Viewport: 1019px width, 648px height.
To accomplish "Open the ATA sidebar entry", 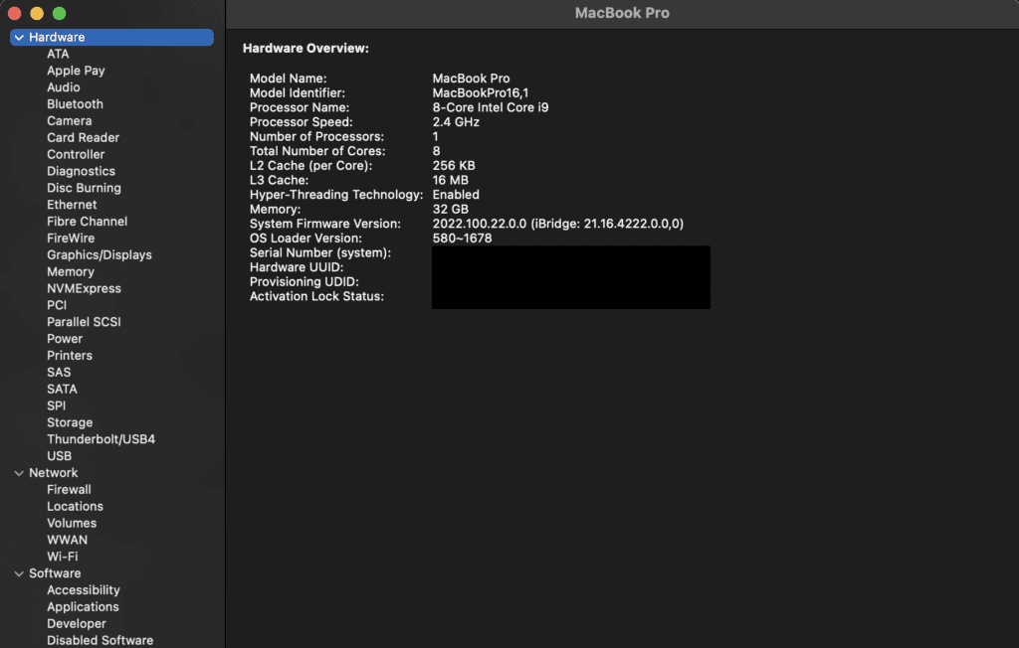I will [x=58, y=54].
